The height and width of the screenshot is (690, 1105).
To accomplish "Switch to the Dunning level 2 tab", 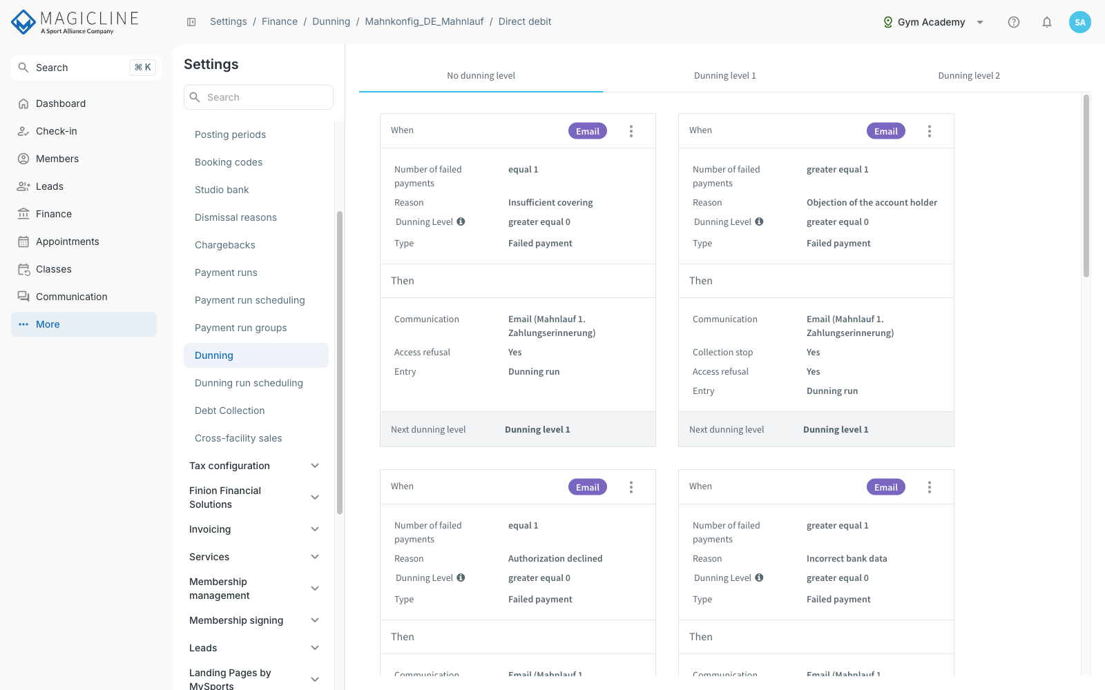I will [969, 76].
